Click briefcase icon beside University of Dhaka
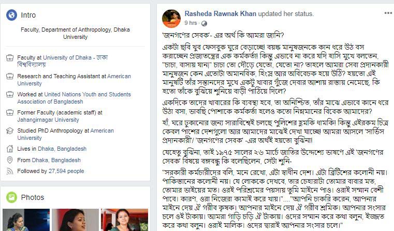Screen dimensions: 394x231 point(9,58)
